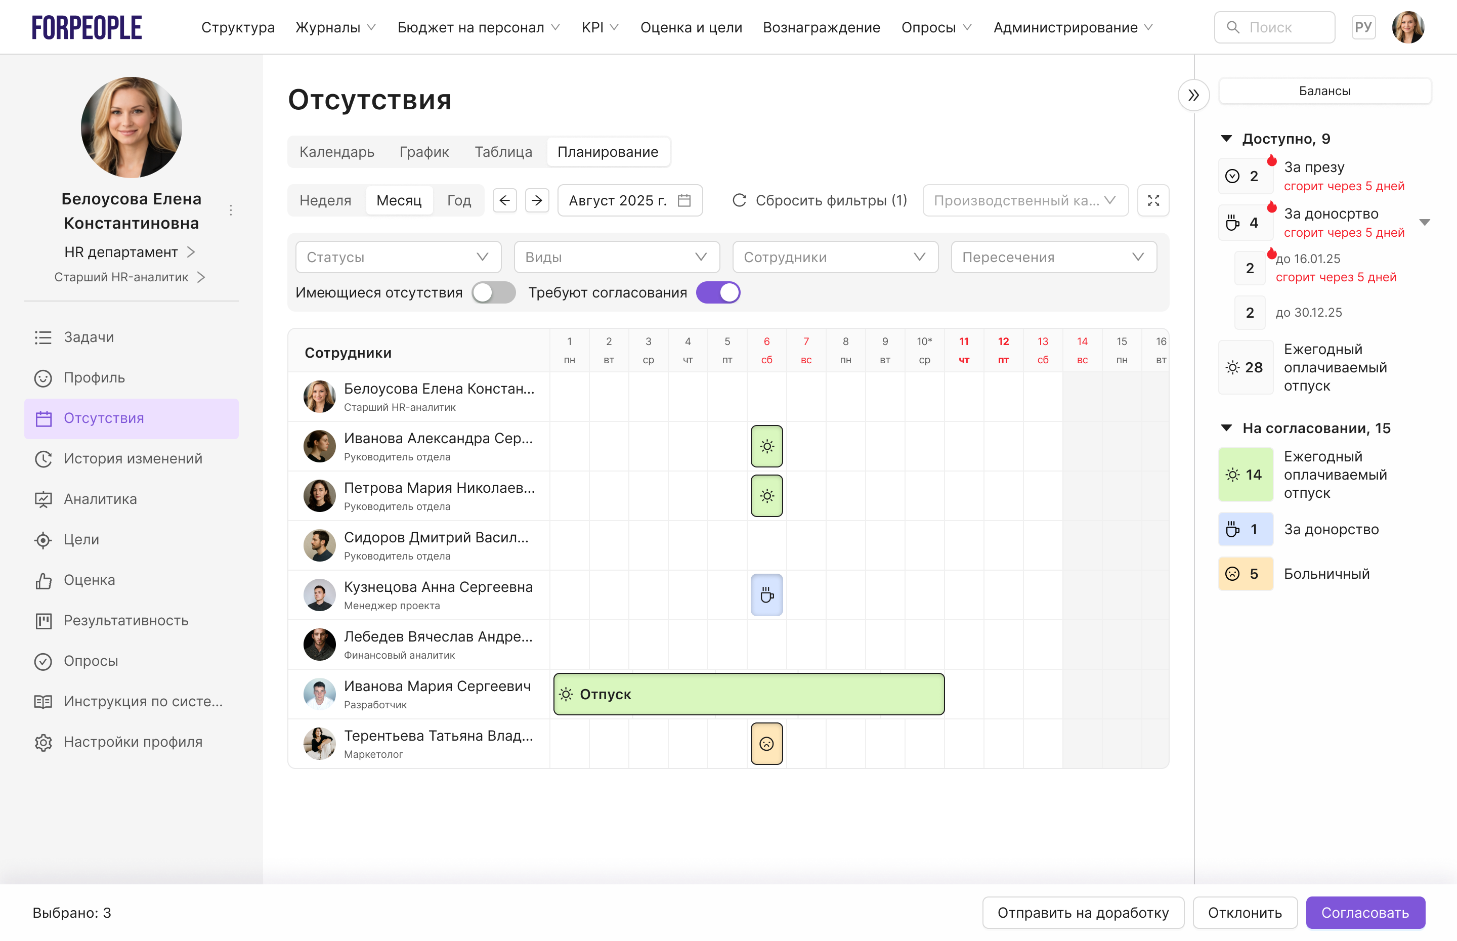Click vacation sun icon for Петрова Мария
The image size is (1457, 941).
click(x=766, y=496)
